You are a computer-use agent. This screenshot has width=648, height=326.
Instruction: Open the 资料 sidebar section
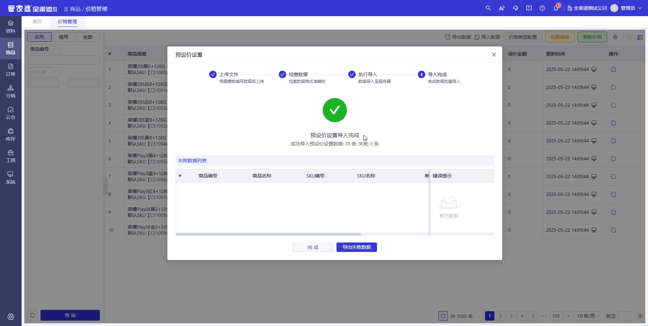click(10, 27)
